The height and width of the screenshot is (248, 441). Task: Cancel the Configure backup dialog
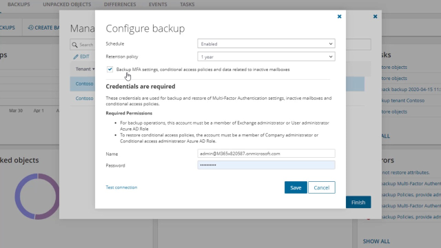tap(322, 187)
